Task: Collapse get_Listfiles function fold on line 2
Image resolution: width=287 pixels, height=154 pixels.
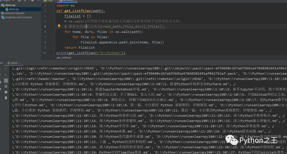Action: [55, 11]
